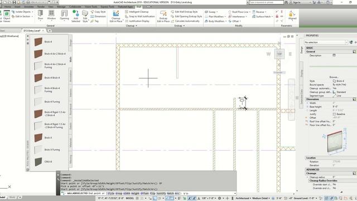Screen dimensions: 357x201
Task: Open the Annotate ribbon tab
Action: coord(29,7)
